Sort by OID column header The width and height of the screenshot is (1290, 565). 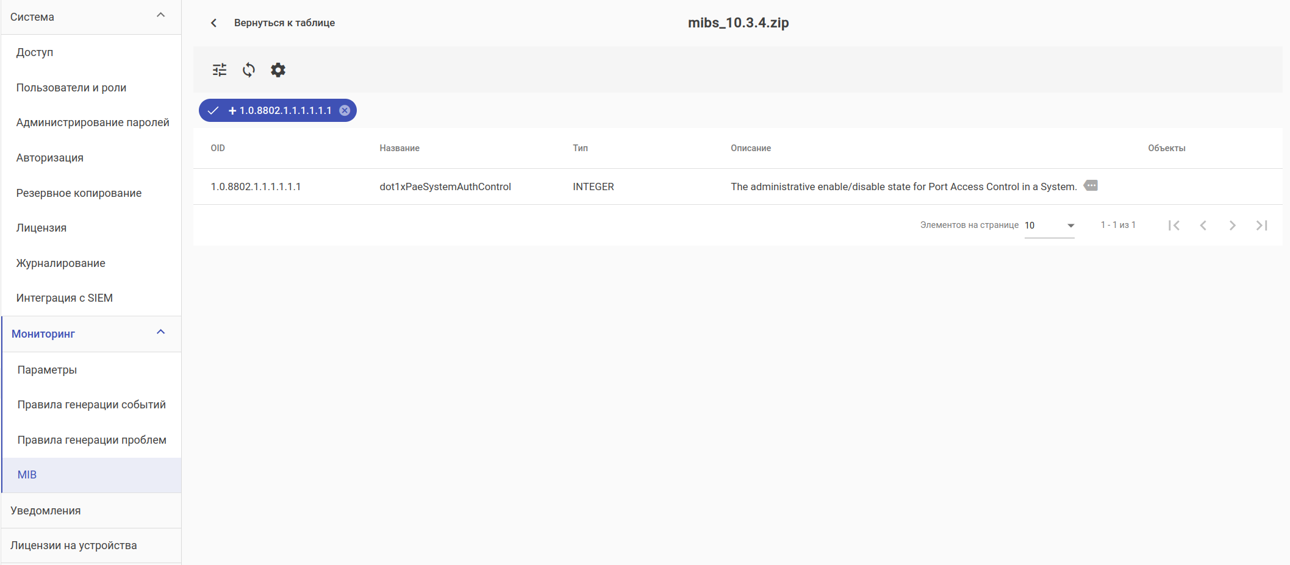tap(218, 148)
